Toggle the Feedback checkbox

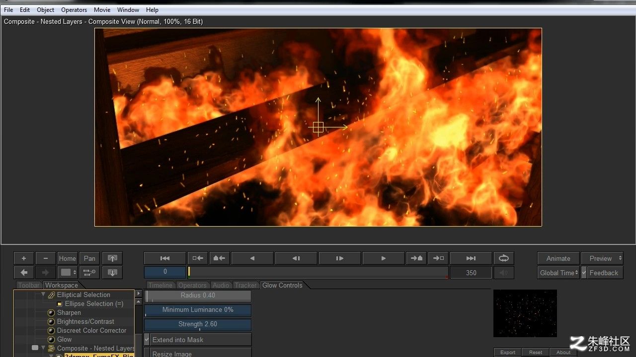[584, 273]
